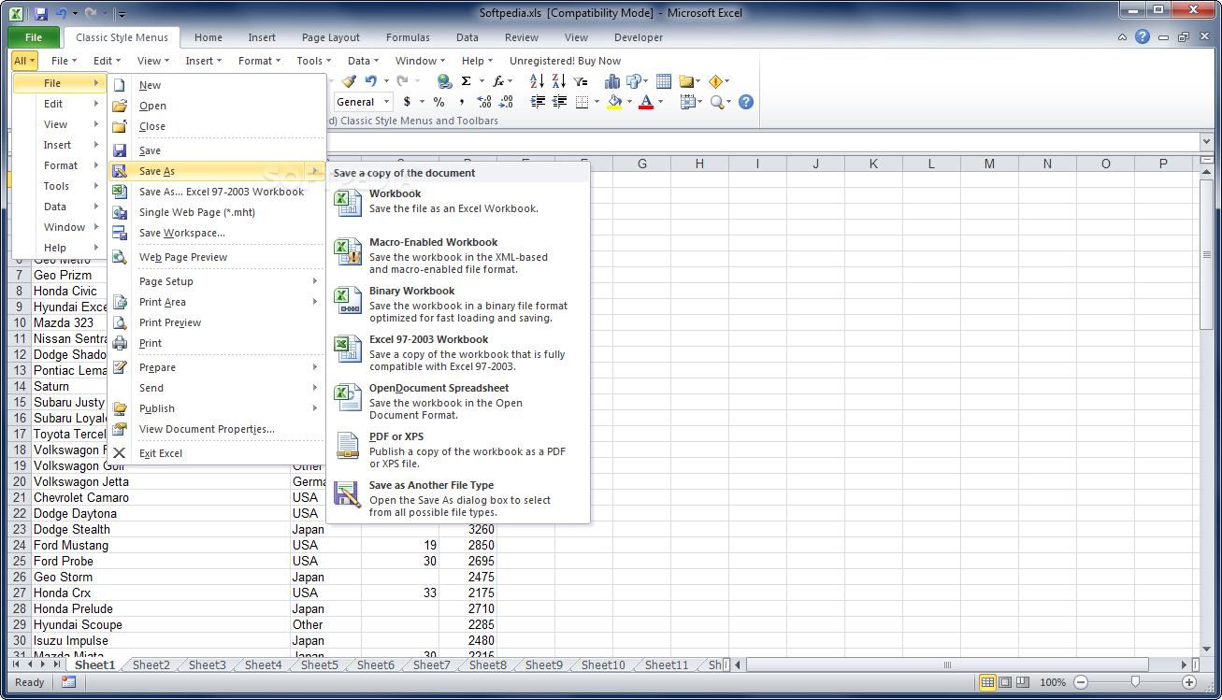The width and height of the screenshot is (1222, 700).
Task: Choose PDF or XPS publish option
Action: point(458,450)
